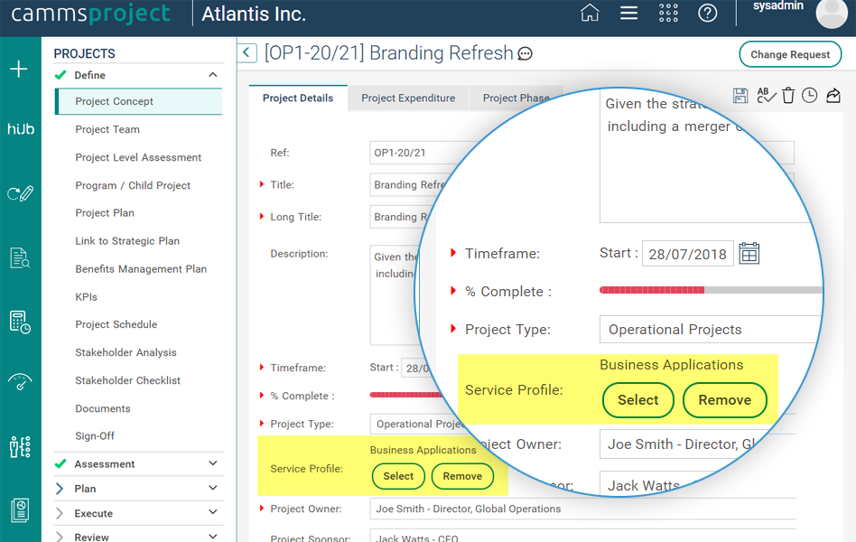Switch to Project Expenditure tab
The height and width of the screenshot is (542, 856).
click(408, 98)
